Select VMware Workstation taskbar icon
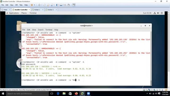 point(82,94)
